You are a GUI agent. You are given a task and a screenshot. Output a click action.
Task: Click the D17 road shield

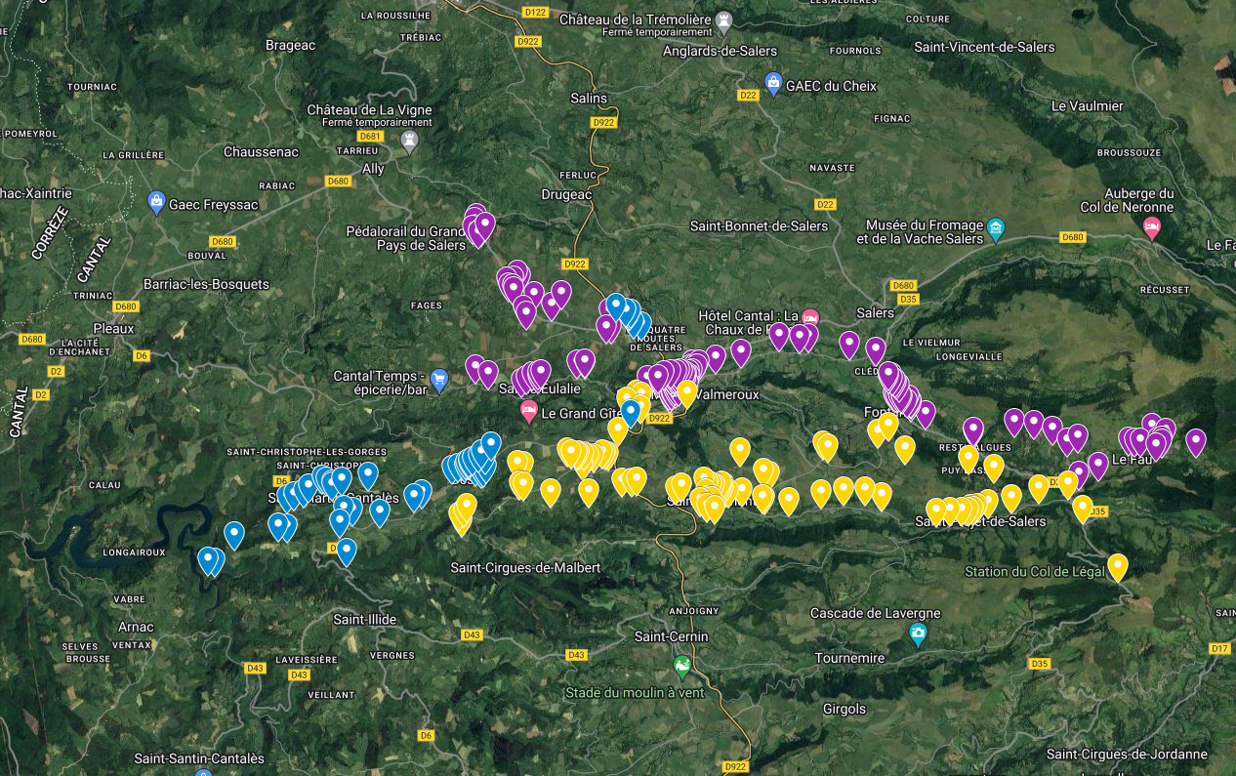(1219, 648)
